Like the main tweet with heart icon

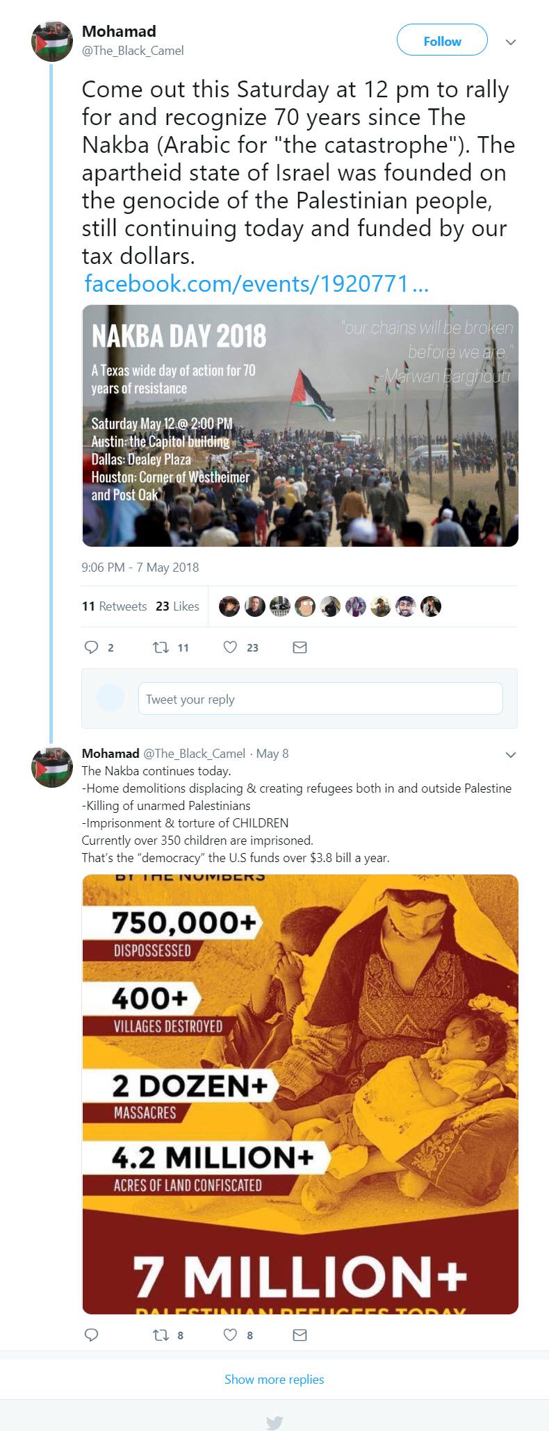pyautogui.click(x=230, y=647)
